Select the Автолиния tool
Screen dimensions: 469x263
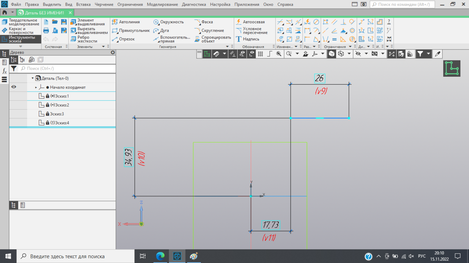coord(126,22)
